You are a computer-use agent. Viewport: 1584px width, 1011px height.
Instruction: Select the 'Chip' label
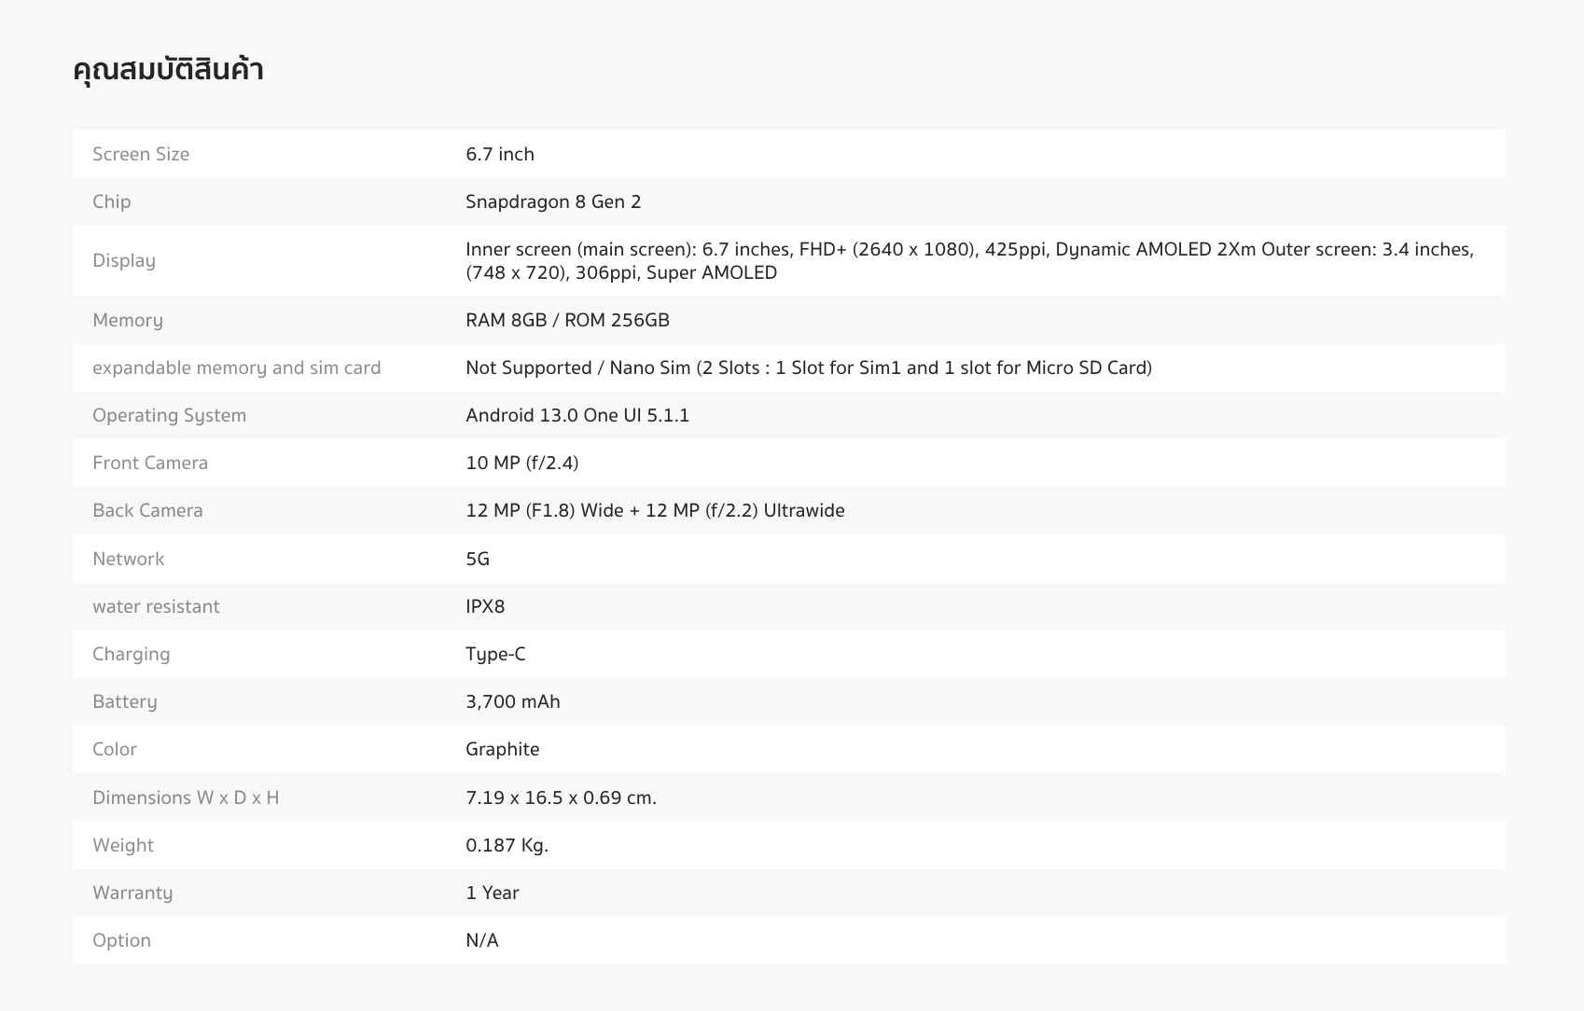[111, 201]
